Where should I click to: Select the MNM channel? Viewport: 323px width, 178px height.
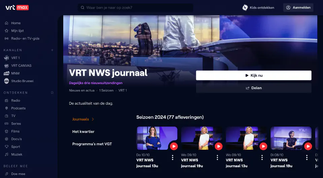11,73
